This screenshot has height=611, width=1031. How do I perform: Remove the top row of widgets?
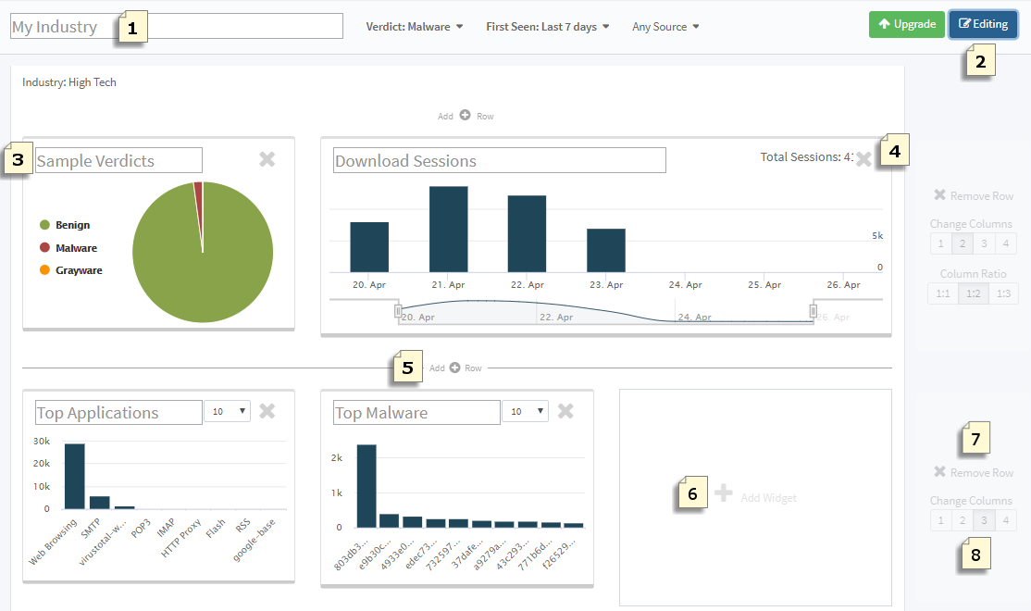[973, 196]
